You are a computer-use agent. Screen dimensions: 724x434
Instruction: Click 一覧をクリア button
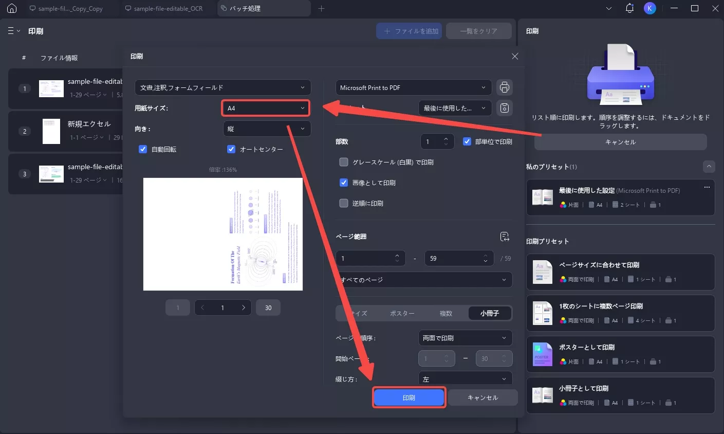tap(479, 31)
